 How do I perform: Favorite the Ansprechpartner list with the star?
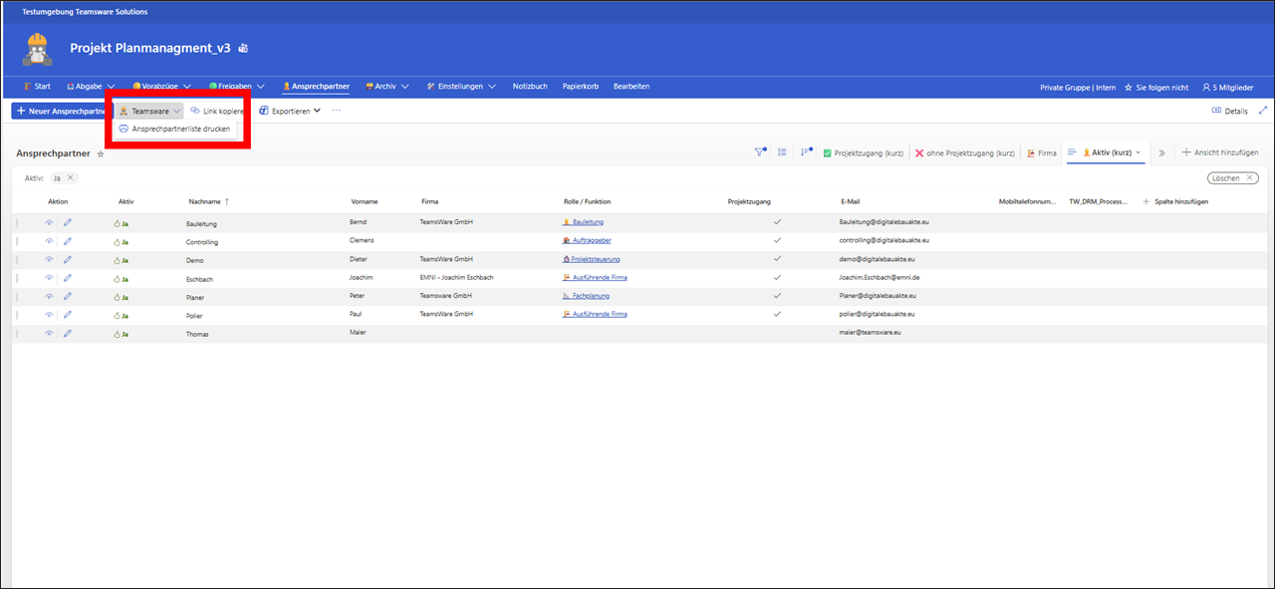pyautogui.click(x=101, y=154)
